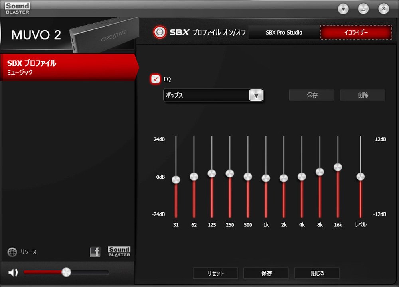The image size is (399, 287).
Task: Minimize the Sound Blaster window
Action: (363, 9)
